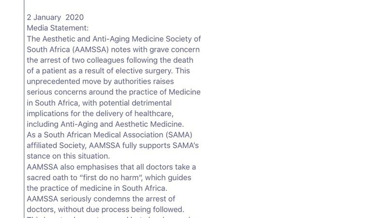Click the line without due process being followed
Screen dimensions: 387x218
[105, 209]
